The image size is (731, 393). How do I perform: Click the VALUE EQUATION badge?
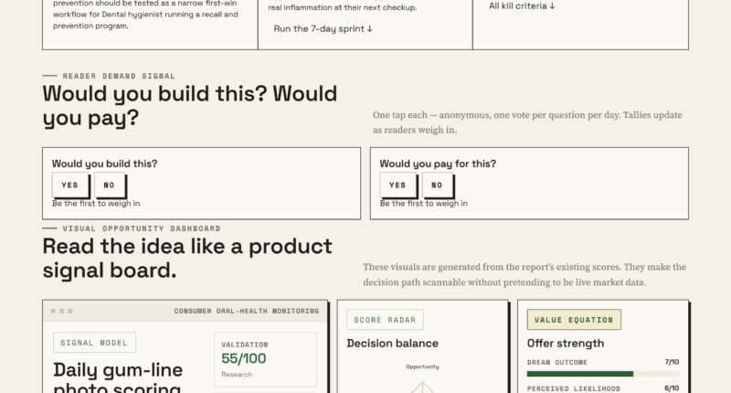(574, 320)
